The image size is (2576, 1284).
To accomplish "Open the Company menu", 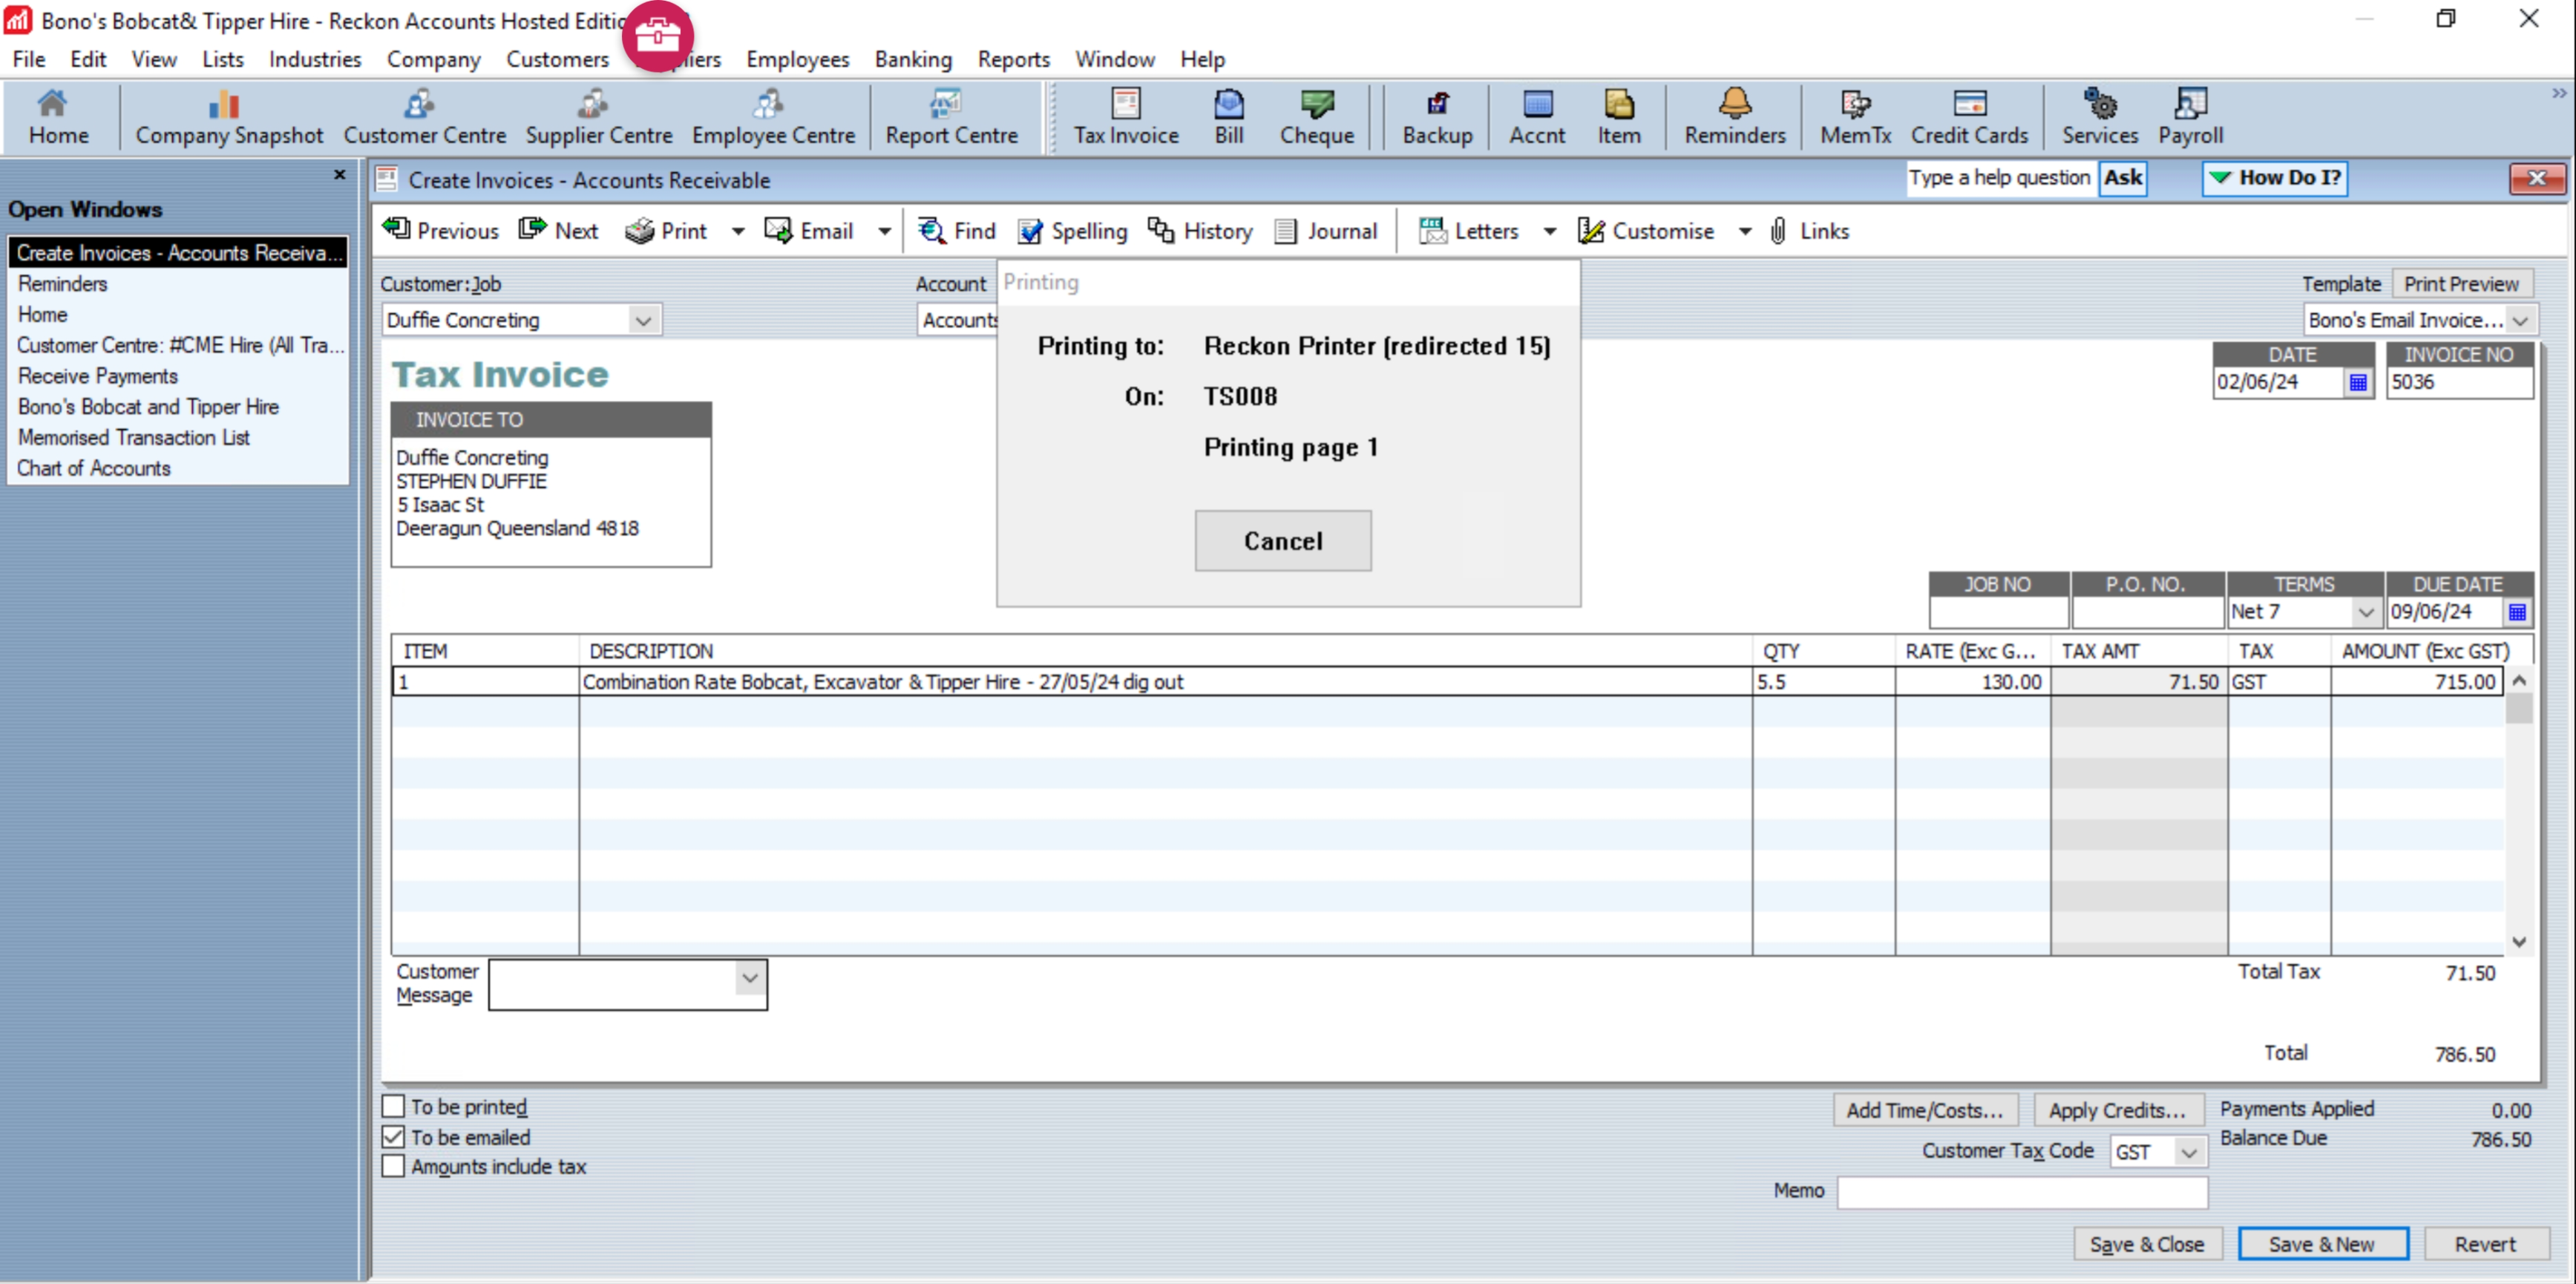I will (x=433, y=59).
